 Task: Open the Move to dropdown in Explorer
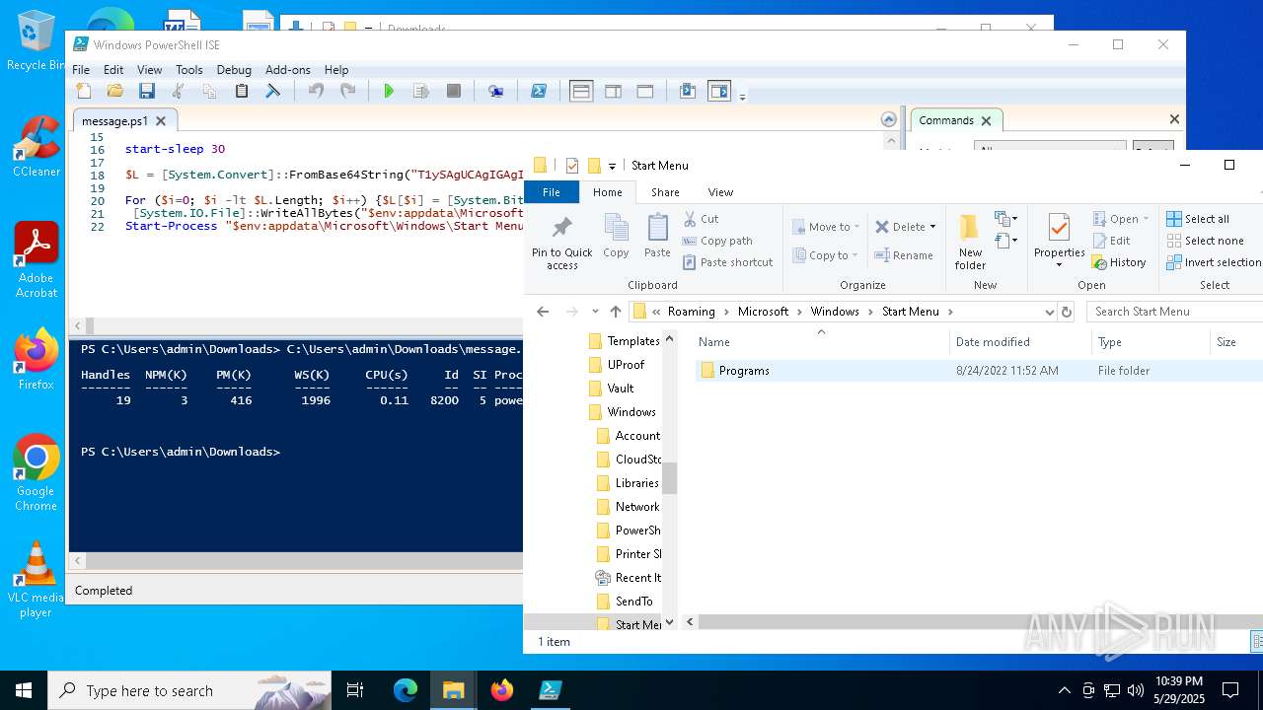(825, 227)
